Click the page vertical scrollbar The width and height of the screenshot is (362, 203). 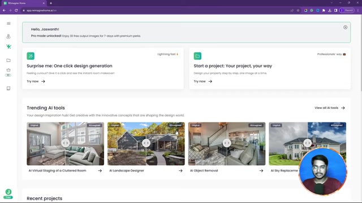tap(361, 53)
